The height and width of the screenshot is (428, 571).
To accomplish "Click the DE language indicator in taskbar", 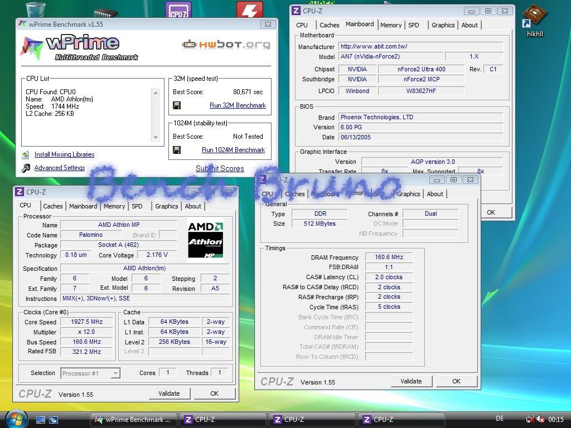I will click(x=500, y=419).
